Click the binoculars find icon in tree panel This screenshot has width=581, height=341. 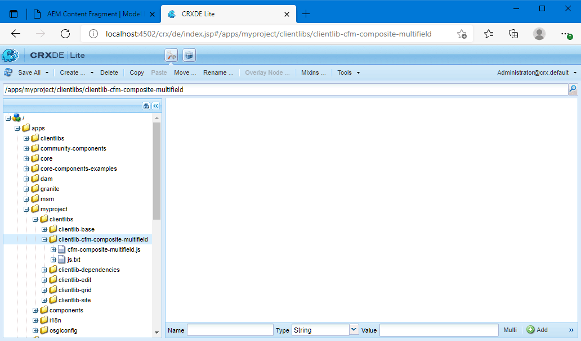pos(146,106)
